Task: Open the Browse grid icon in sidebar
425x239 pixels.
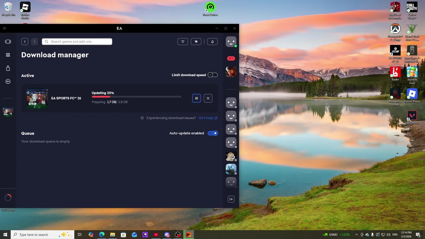Action: click(8, 55)
